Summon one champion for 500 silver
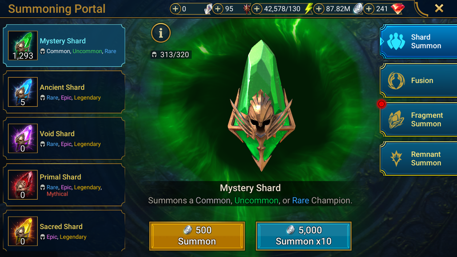Image resolution: width=457 pixels, height=257 pixels. 197,236
